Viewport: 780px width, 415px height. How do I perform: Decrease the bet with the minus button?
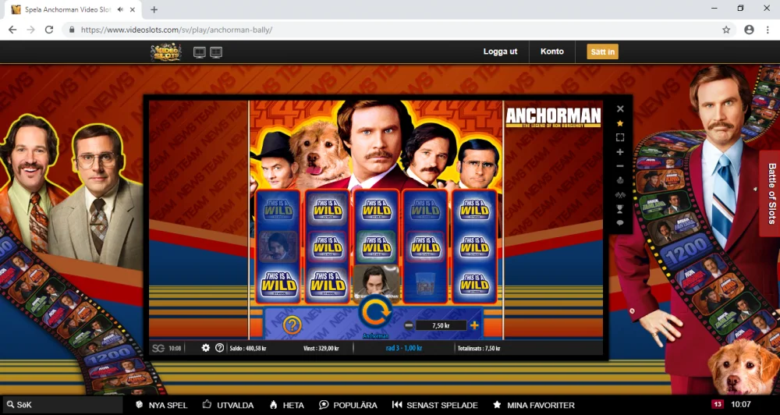click(x=409, y=325)
